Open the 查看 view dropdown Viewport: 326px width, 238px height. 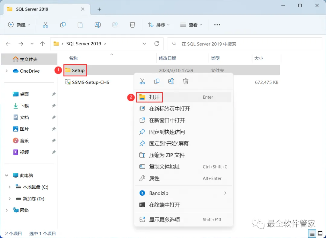tap(191, 25)
